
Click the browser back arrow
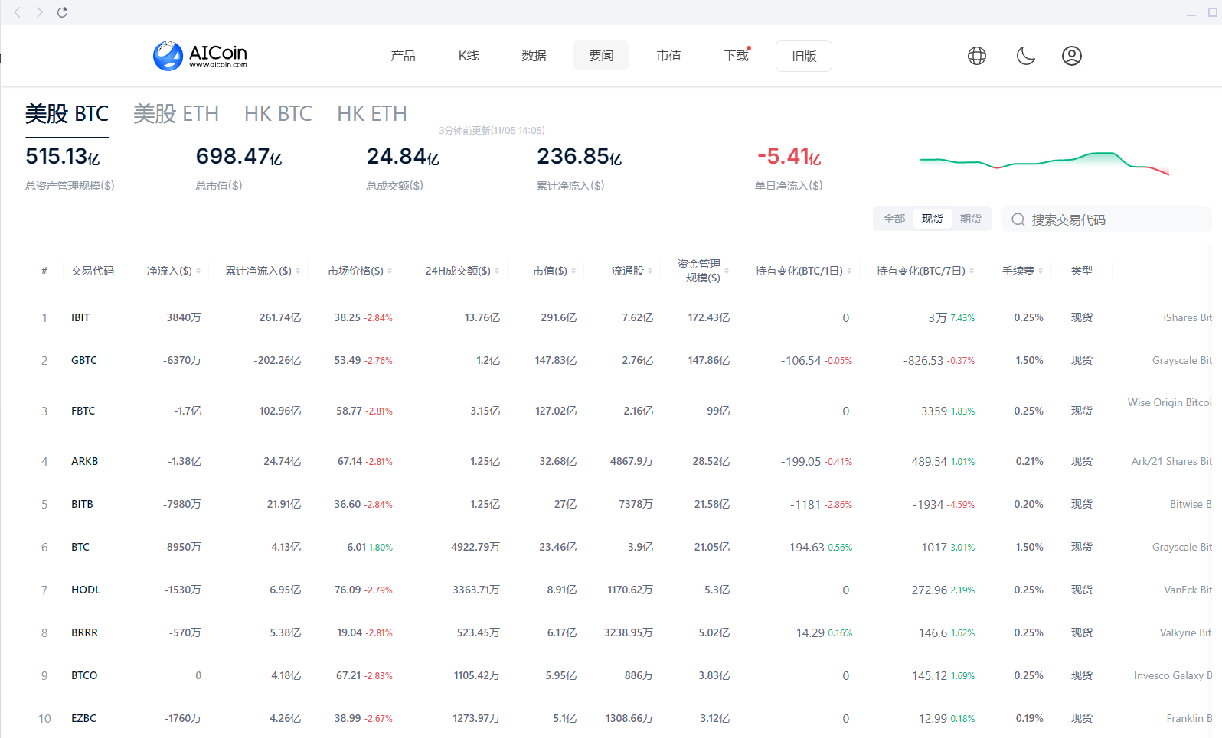point(18,12)
